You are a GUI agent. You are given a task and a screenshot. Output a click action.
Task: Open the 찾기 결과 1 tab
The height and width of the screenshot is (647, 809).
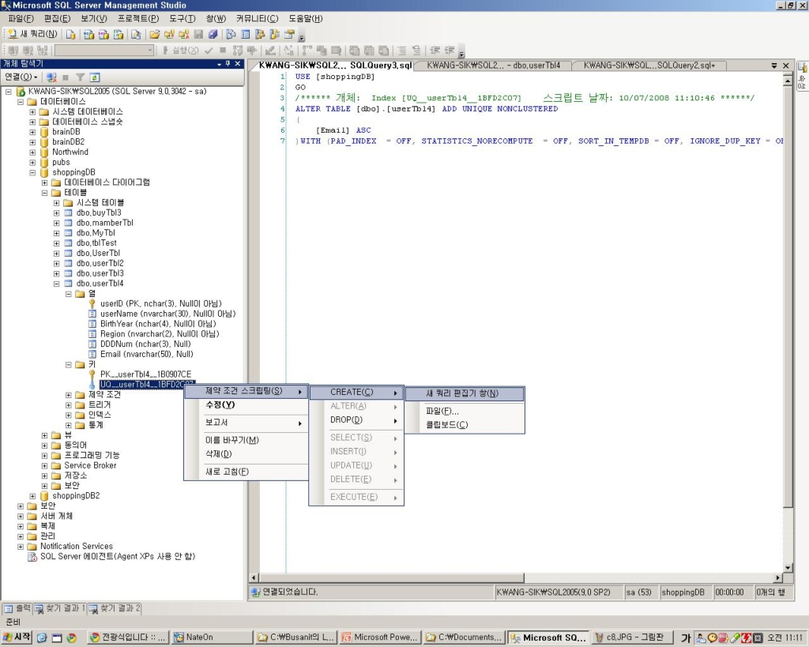pyautogui.click(x=60, y=608)
